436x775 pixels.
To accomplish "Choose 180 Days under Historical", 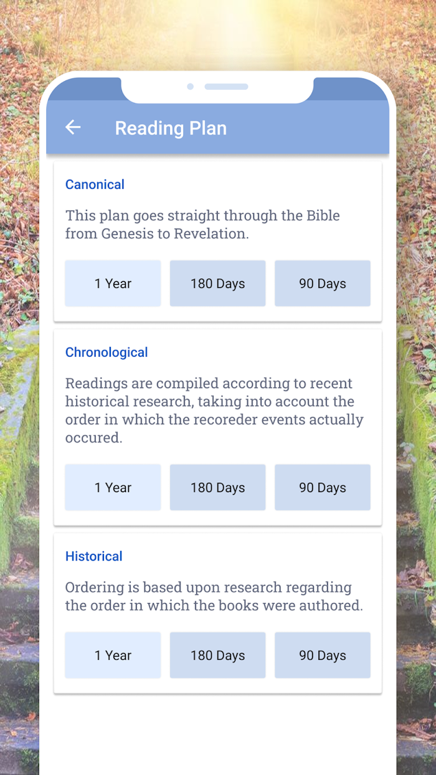I will [x=217, y=655].
